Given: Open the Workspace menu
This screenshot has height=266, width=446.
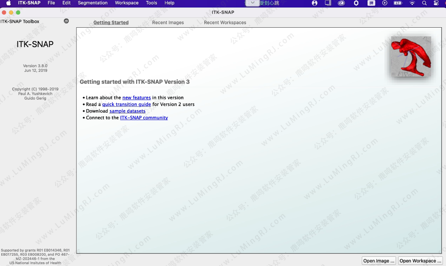Looking at the screenshot, I should pyautogui.click(x=126, y=3).
